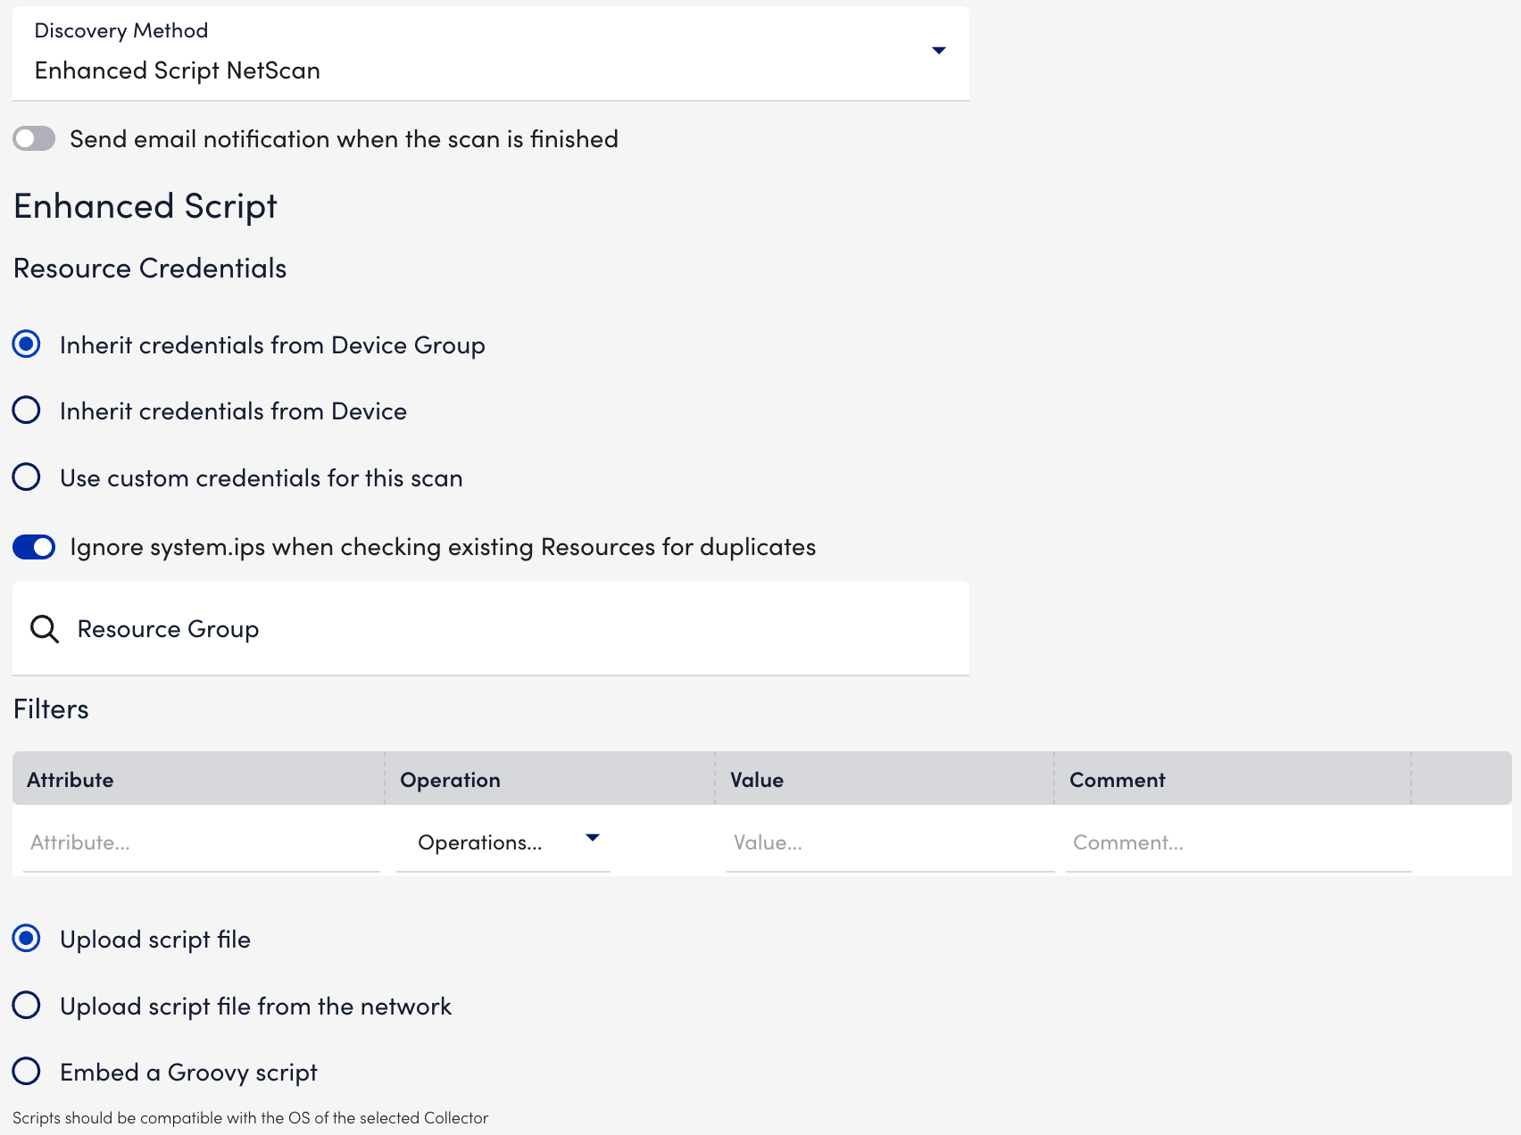The width and height of the screenshot is (1521, 1135).
Task: Click the Value column header
Action: 756,779
